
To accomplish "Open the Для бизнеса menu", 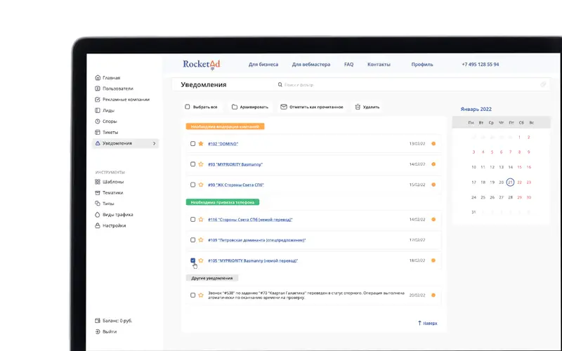I will point(263,65).
